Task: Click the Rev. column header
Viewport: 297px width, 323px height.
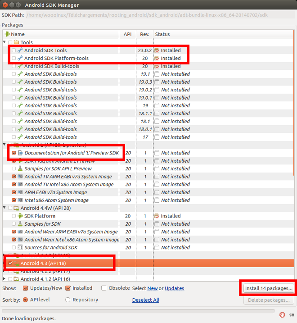Action: tap(145, 34)
